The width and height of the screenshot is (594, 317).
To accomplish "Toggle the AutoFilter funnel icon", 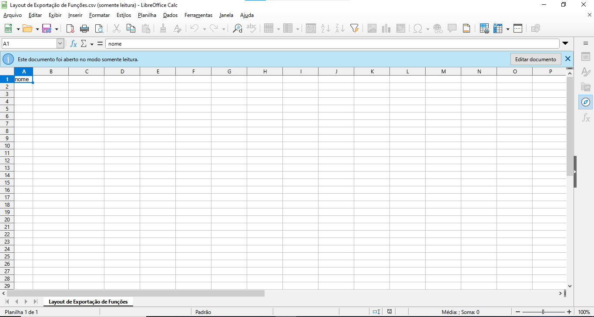I will 355,29.
